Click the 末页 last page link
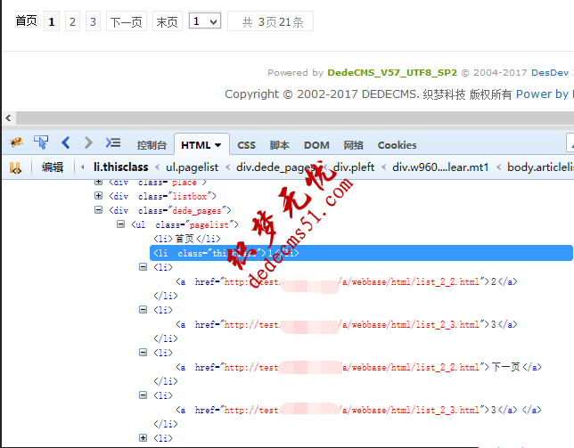Screen dimensions: 574x448 (x=168, y=21)
